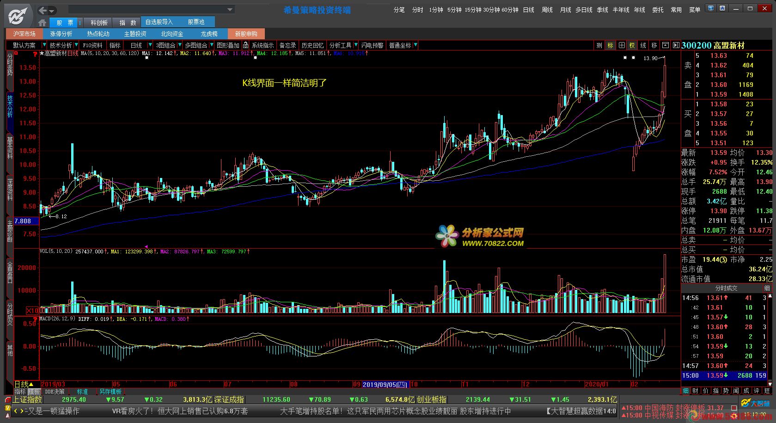Toggle the 权 adjustment button
This screenshot has width=776, height=423.
632,45
